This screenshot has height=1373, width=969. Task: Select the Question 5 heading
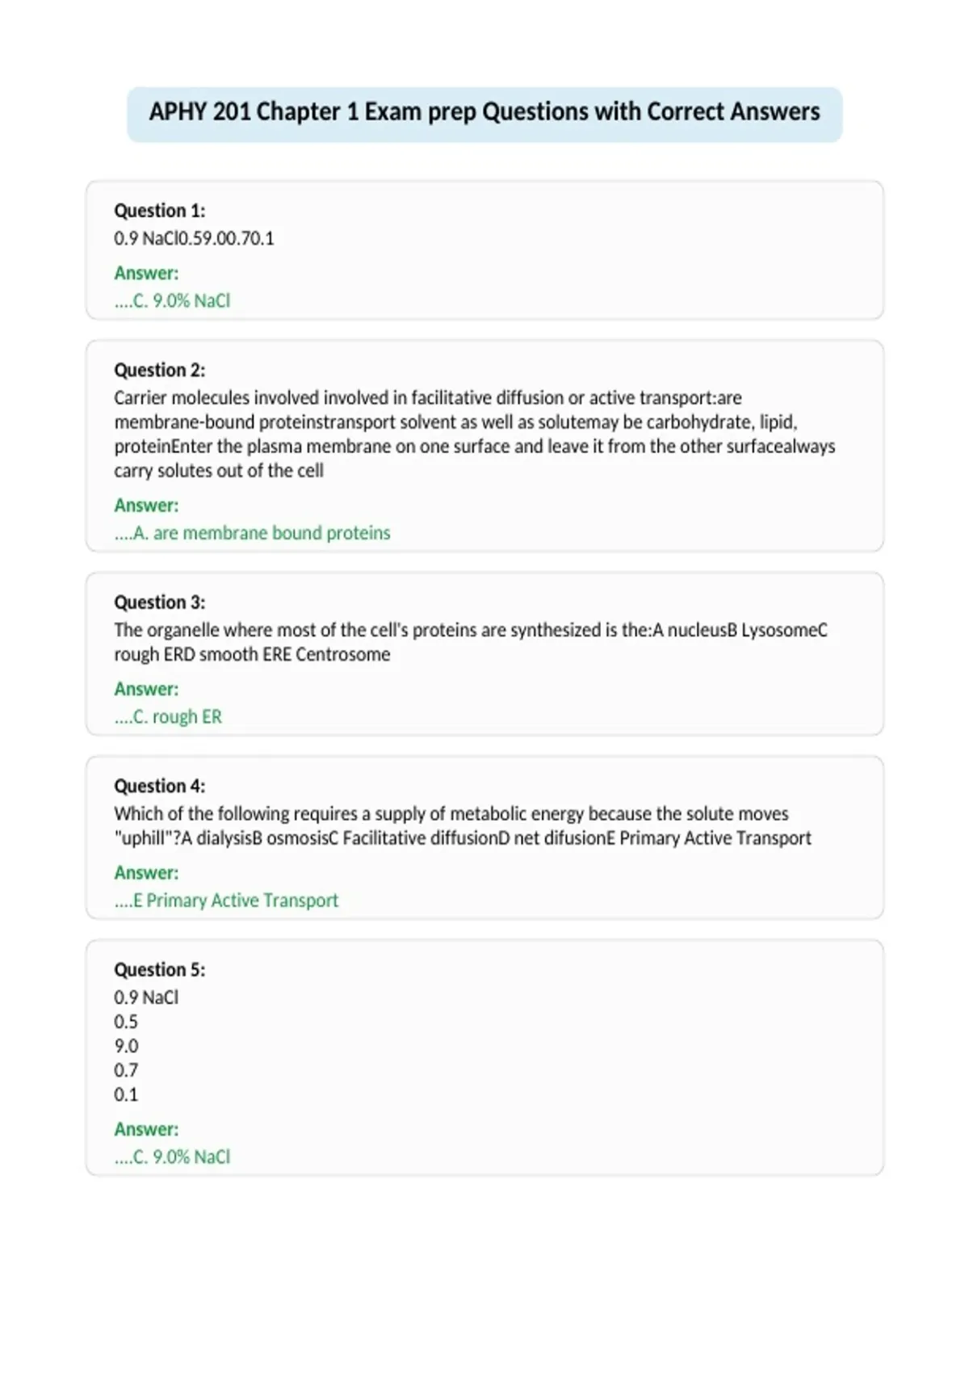159,969
